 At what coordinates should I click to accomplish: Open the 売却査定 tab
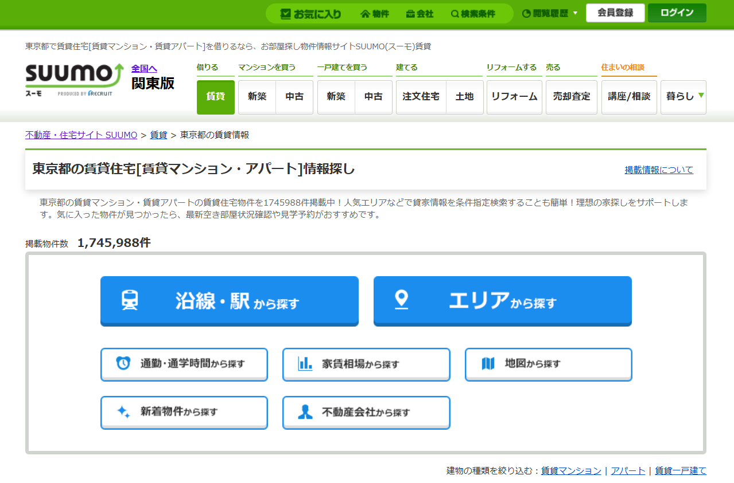pyautogui.click(x=572, y=97)
